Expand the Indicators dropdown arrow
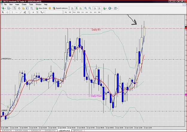This screenshot has width=187, height=132. coord(107,8)
